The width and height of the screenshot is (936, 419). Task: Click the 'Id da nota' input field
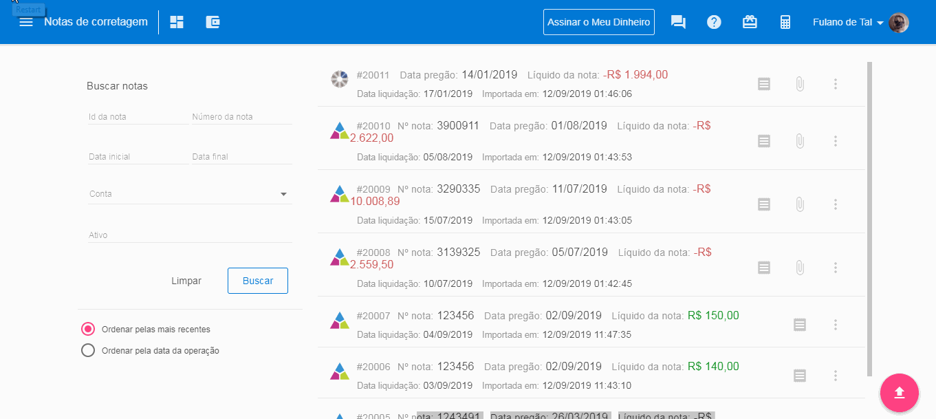point(138,117)
